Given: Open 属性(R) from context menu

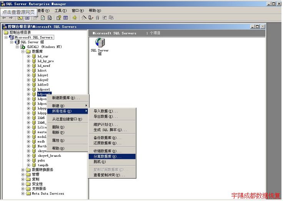Looking at the screenshot, I should pyautogui.click(x=68, y=140).
